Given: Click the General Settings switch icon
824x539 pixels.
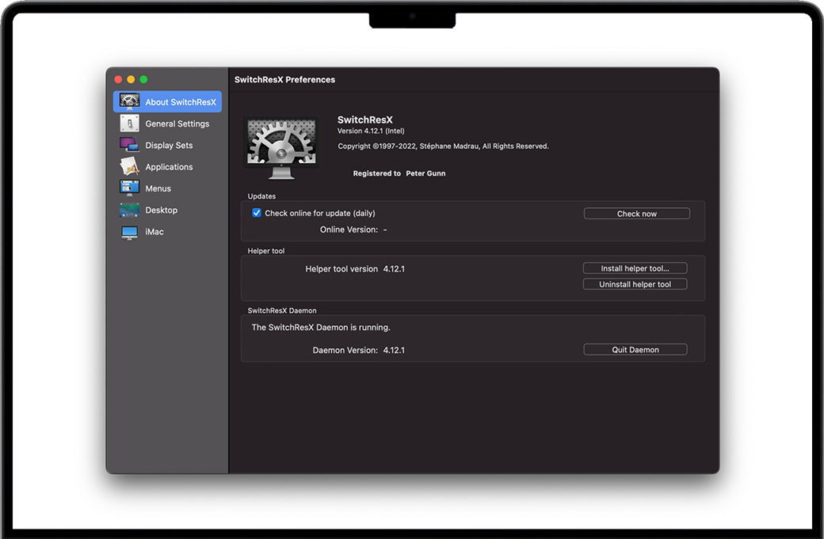Looking at the screenshot, I should coord(129,123).
